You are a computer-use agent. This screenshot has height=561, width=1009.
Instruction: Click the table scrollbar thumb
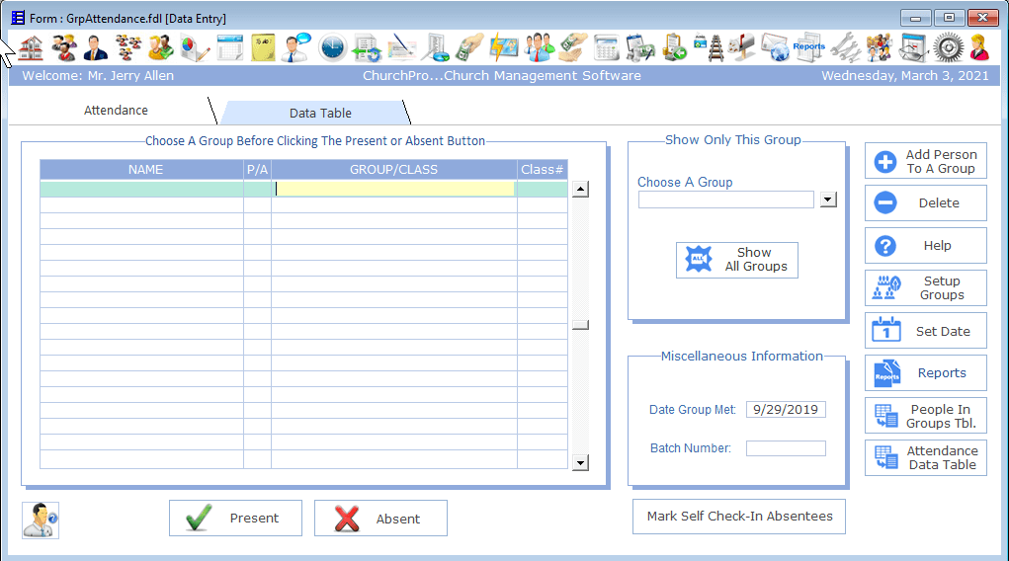(x=580, y=325)
